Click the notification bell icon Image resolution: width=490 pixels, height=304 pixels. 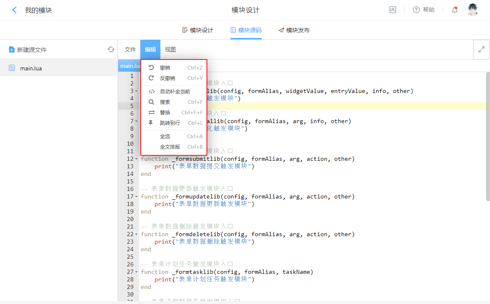coord(455,10)
